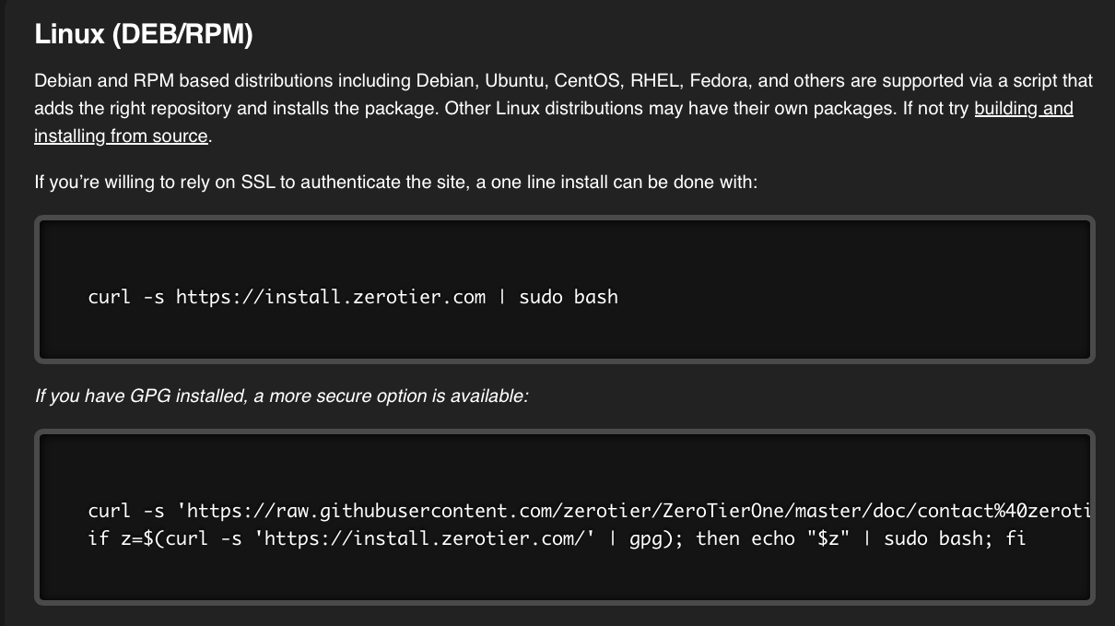Click the word "CentOS" in the paragraph
The width and height of the screenshot is (1115, 626).
587,80
